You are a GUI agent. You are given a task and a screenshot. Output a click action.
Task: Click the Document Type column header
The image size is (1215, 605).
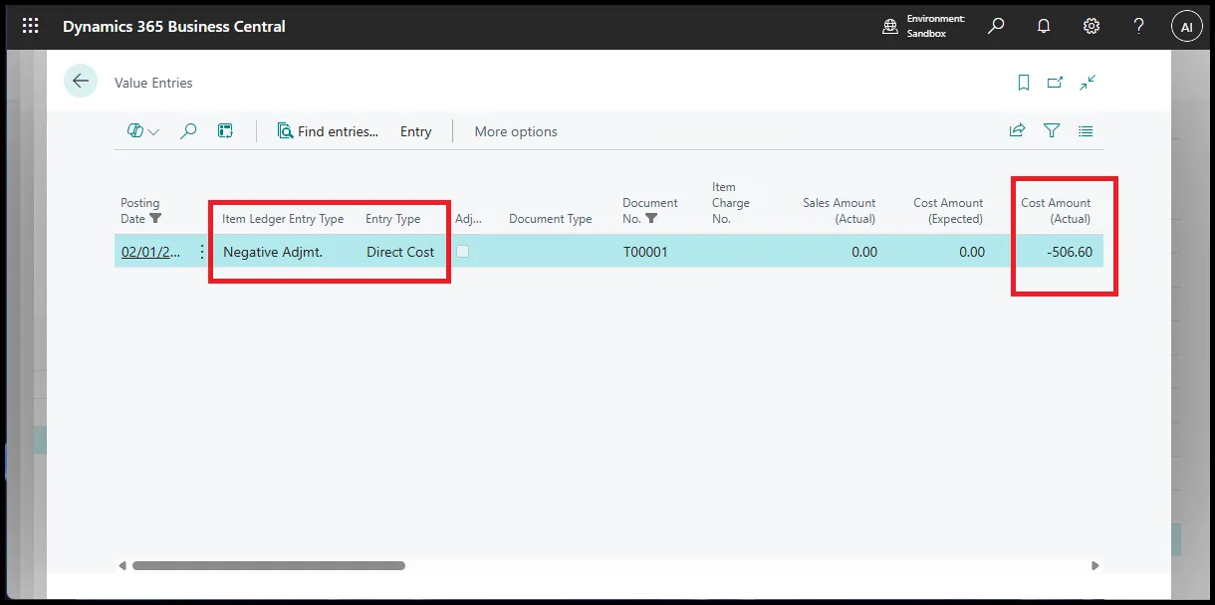coord(550,219)
